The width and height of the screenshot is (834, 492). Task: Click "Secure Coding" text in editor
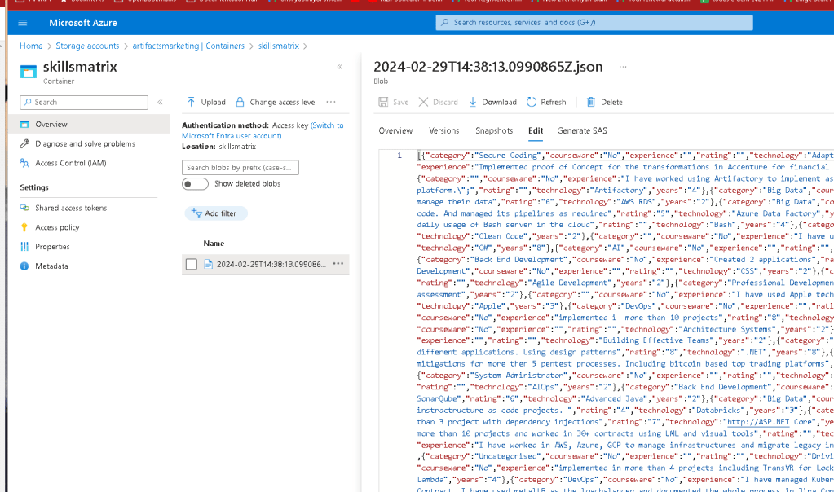[x=508, y=156]
